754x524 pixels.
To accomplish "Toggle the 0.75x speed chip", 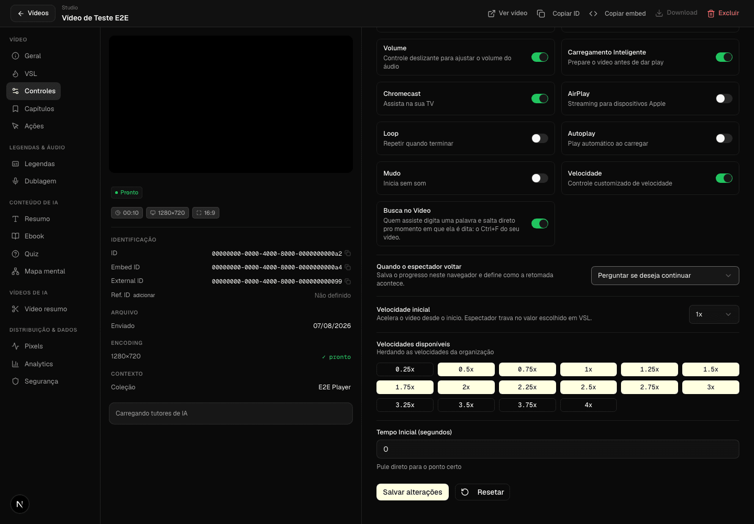I will (527, 369).
